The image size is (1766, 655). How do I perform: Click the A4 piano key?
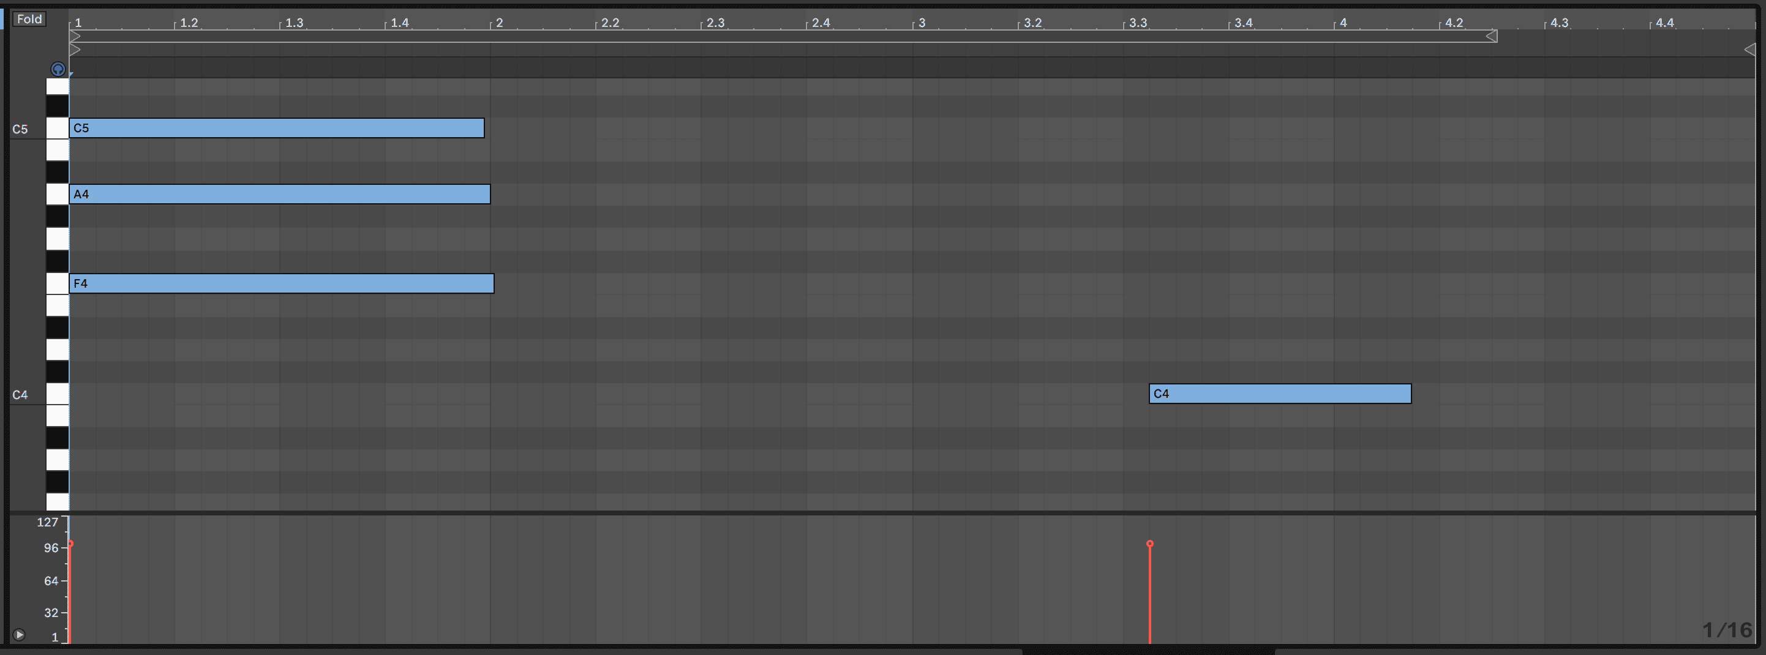tap(58, 195)
